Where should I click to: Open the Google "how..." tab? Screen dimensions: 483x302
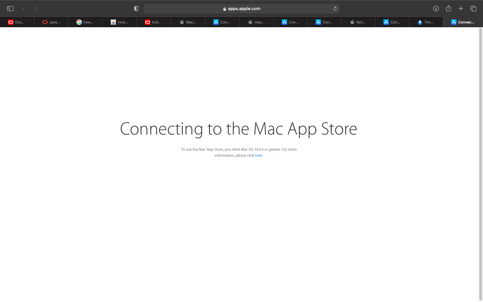(x=85, y=22)
